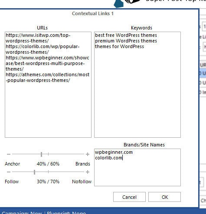Image resolution: width=206 pixels, height=214 pixels.
Task: Click the minus icon on Anchor slider
Action: (x=9, y=154)
